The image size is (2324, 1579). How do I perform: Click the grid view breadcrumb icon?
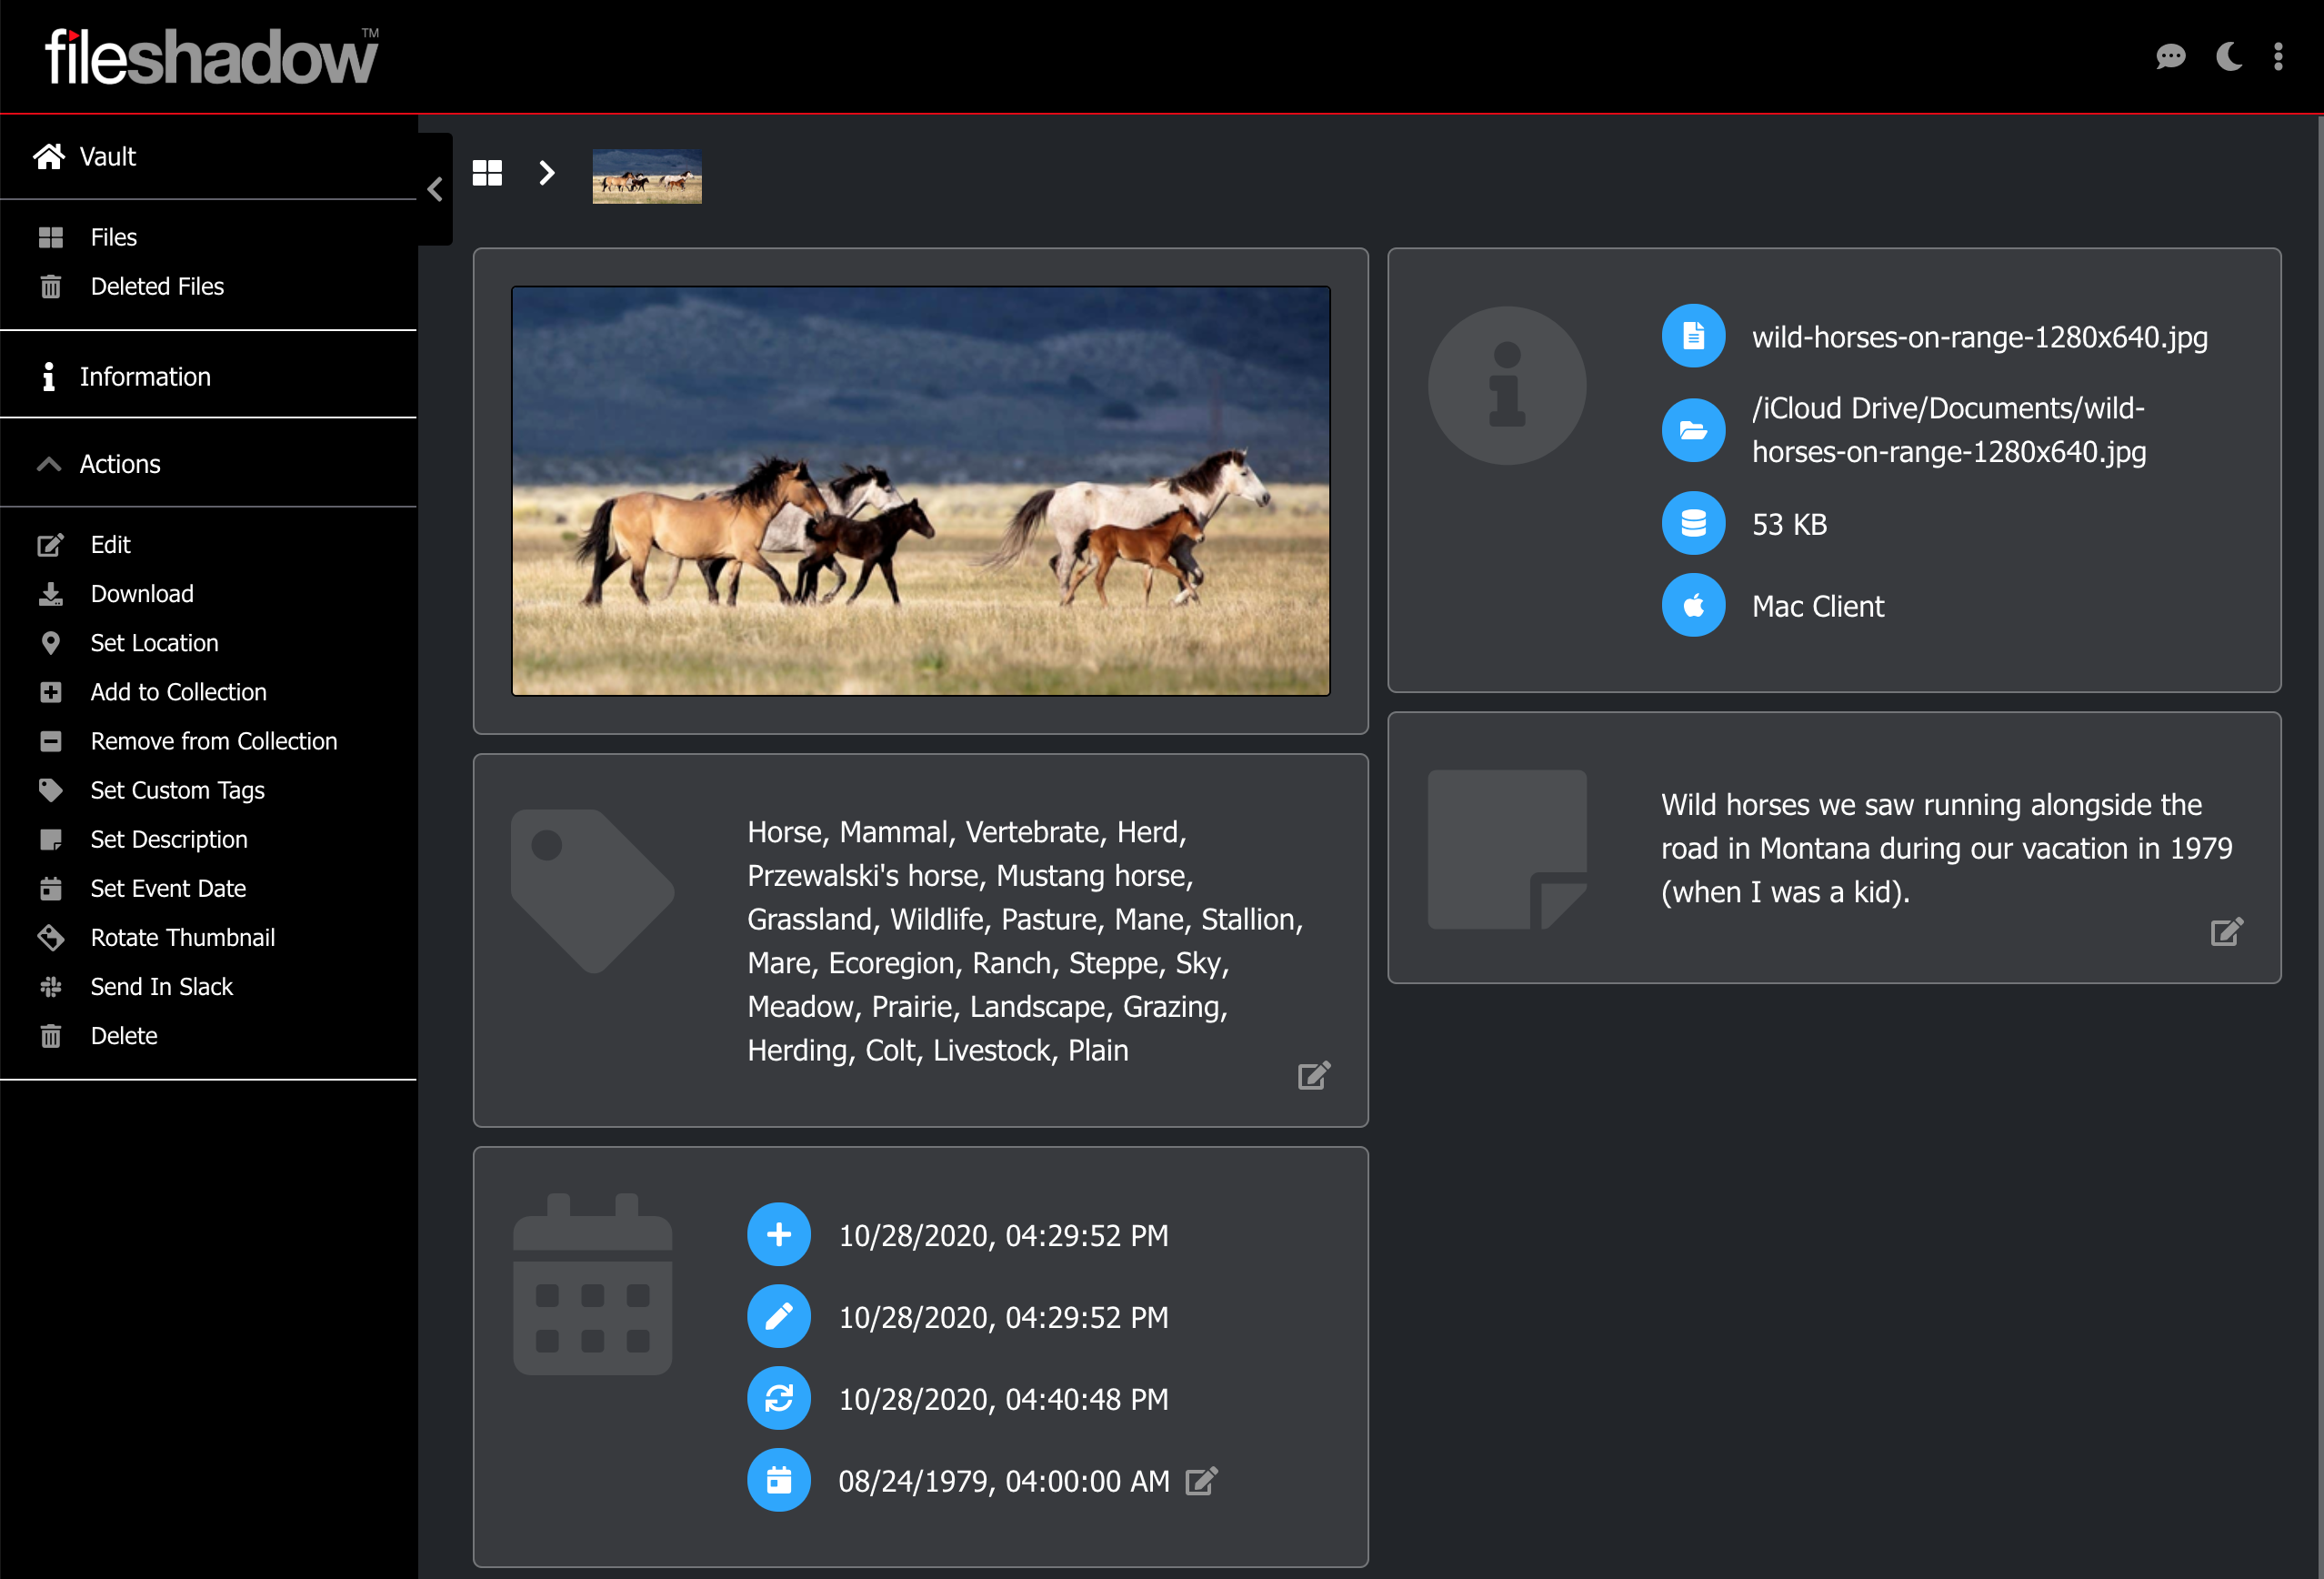(487, 173)
